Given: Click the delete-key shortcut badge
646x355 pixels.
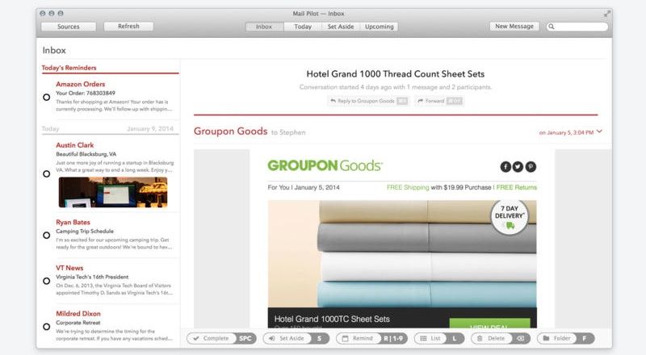Looking at the screenshot, I should click(x=521, y=339).
